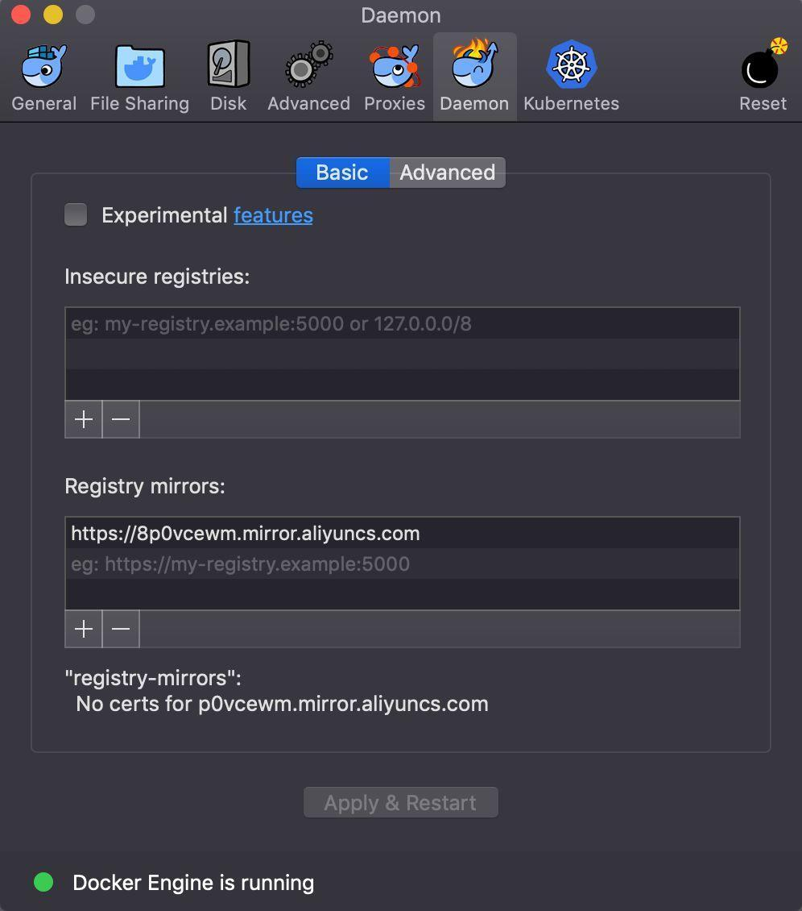Image resolution: width=802 pixels, height=911 pixels.
Task: Select the Daemon toolbar icon
Action: click(x=475, y=77)
